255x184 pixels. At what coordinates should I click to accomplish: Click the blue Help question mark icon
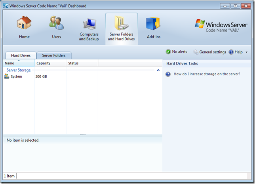231,52
